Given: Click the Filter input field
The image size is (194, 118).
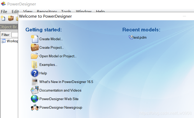Looking at the screenshot, I should [x=15, y=35].
